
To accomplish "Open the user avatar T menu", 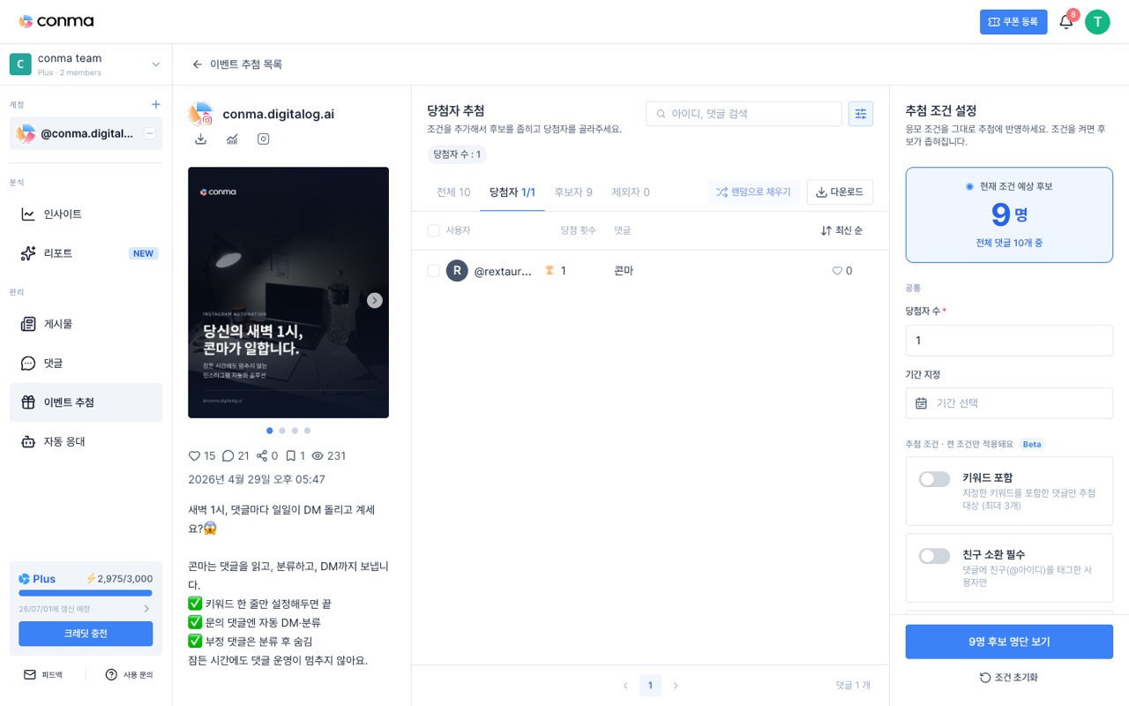I will (1097, 22).
